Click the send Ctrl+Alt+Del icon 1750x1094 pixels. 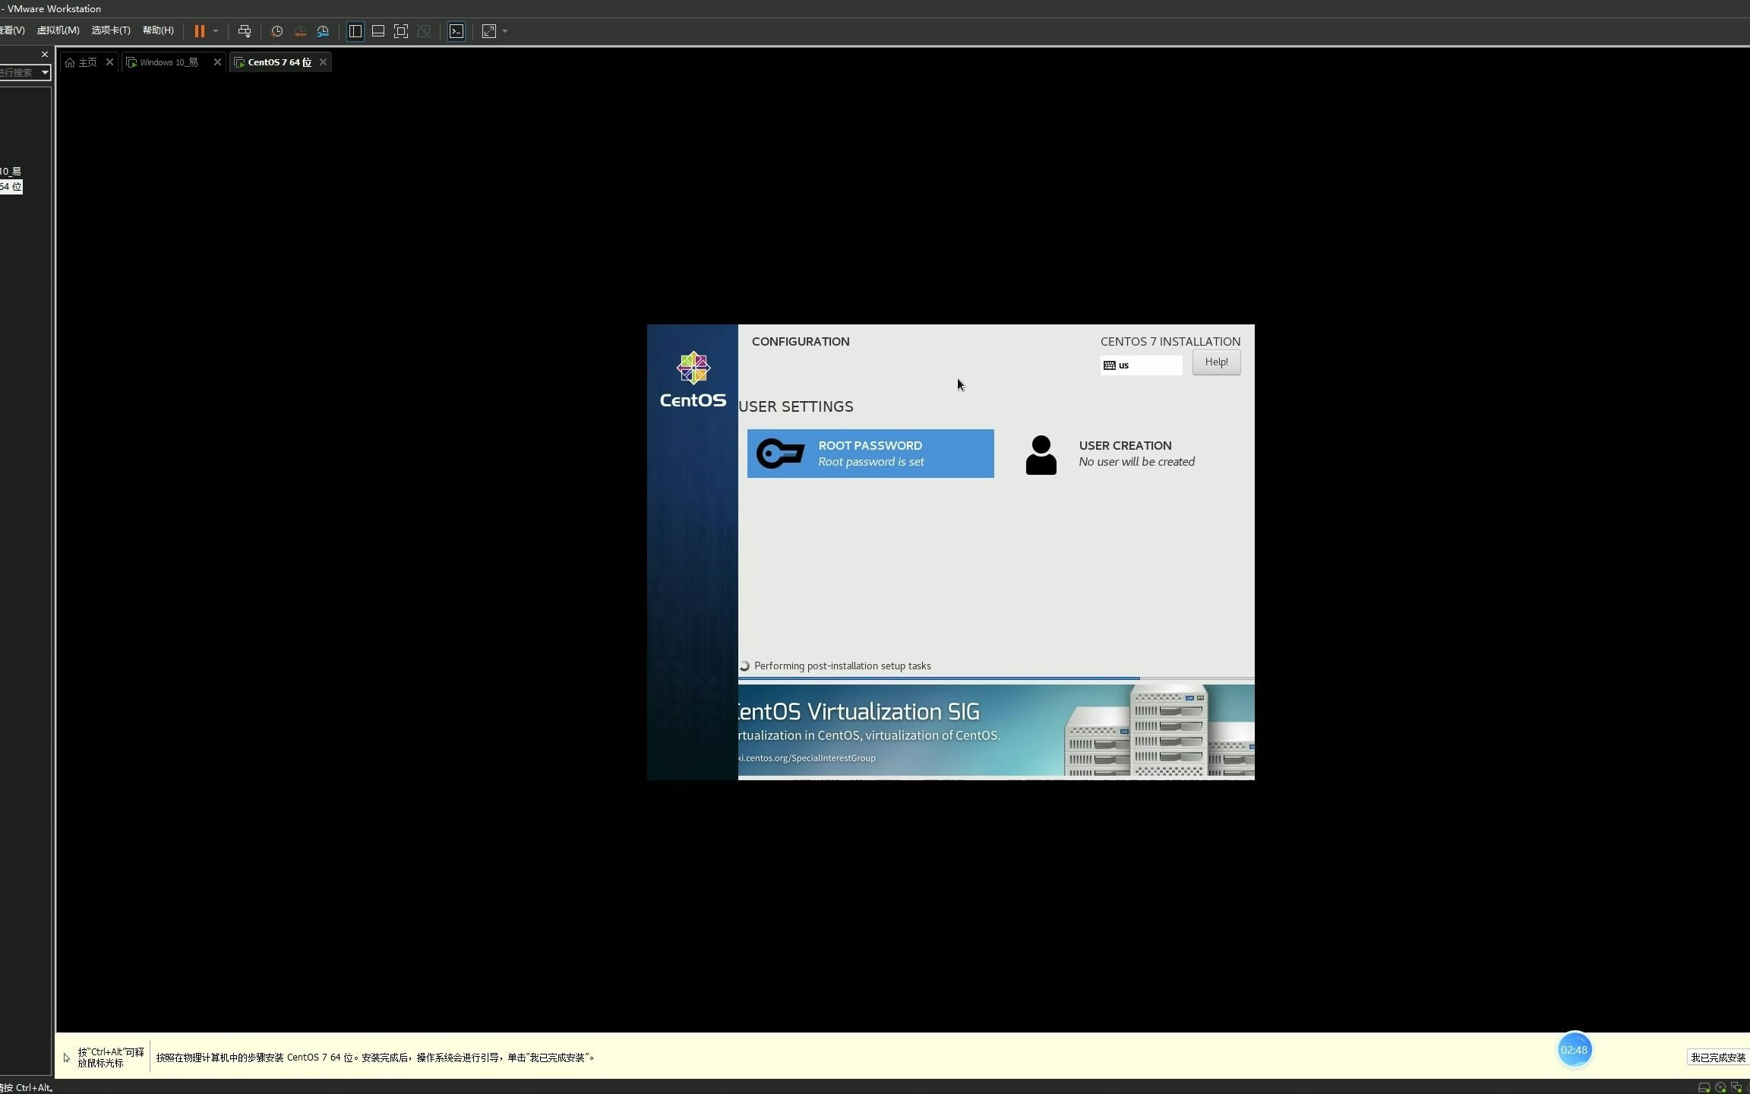click(x=245, y=31)
